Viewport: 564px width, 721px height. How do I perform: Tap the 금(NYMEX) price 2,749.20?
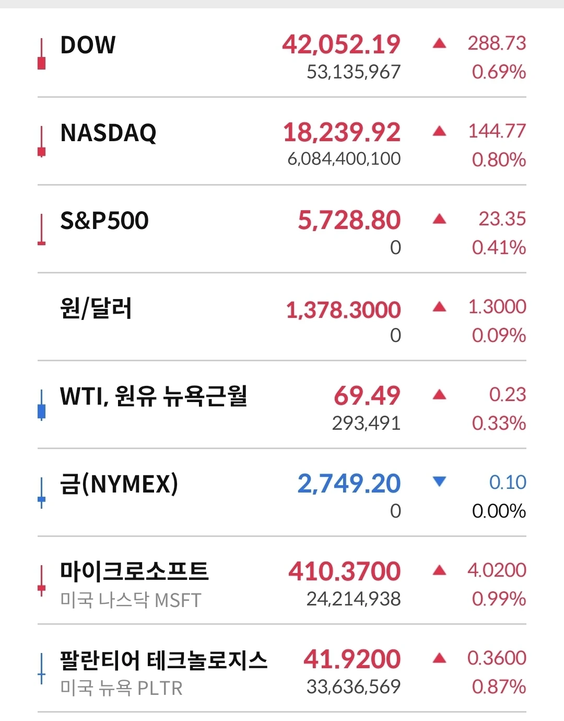[349, 484]
